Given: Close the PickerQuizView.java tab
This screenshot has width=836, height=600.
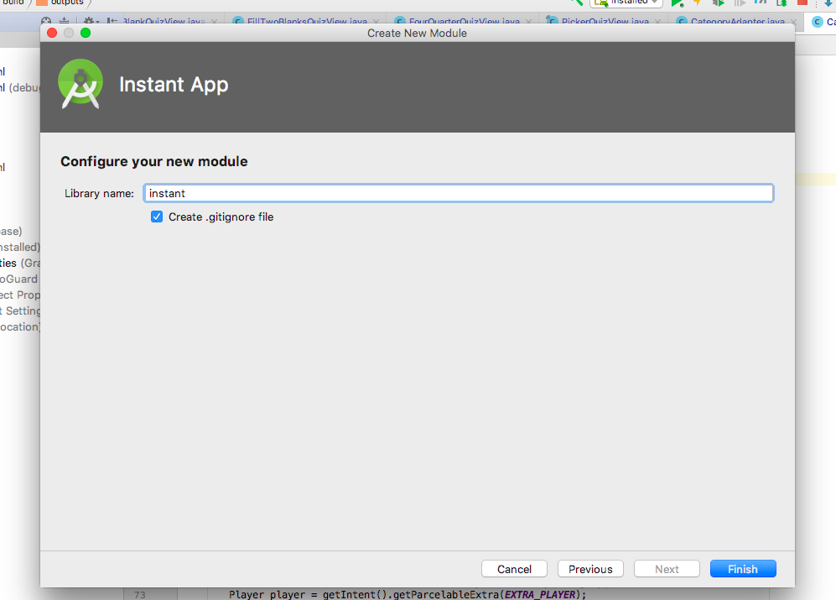Looking at the screenshot, I should [x=657, y=22].
